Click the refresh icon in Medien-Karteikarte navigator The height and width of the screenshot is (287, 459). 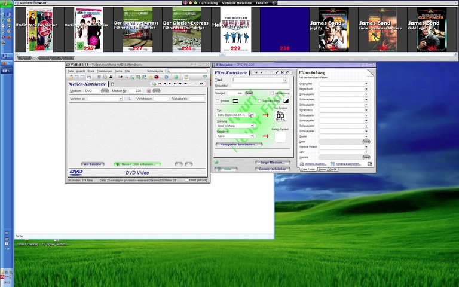(x=201, y=84)
